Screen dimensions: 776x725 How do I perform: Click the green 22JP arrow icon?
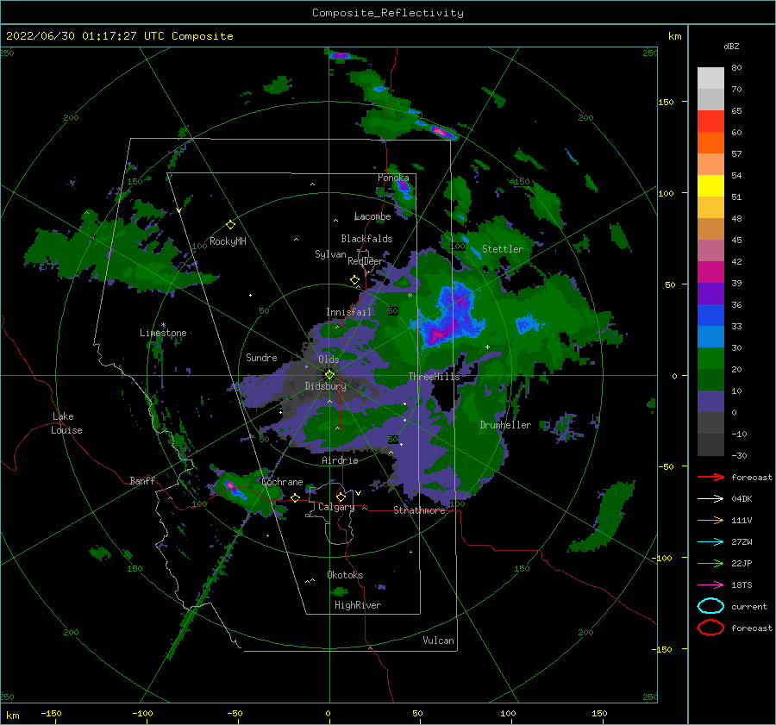[710, 563]
